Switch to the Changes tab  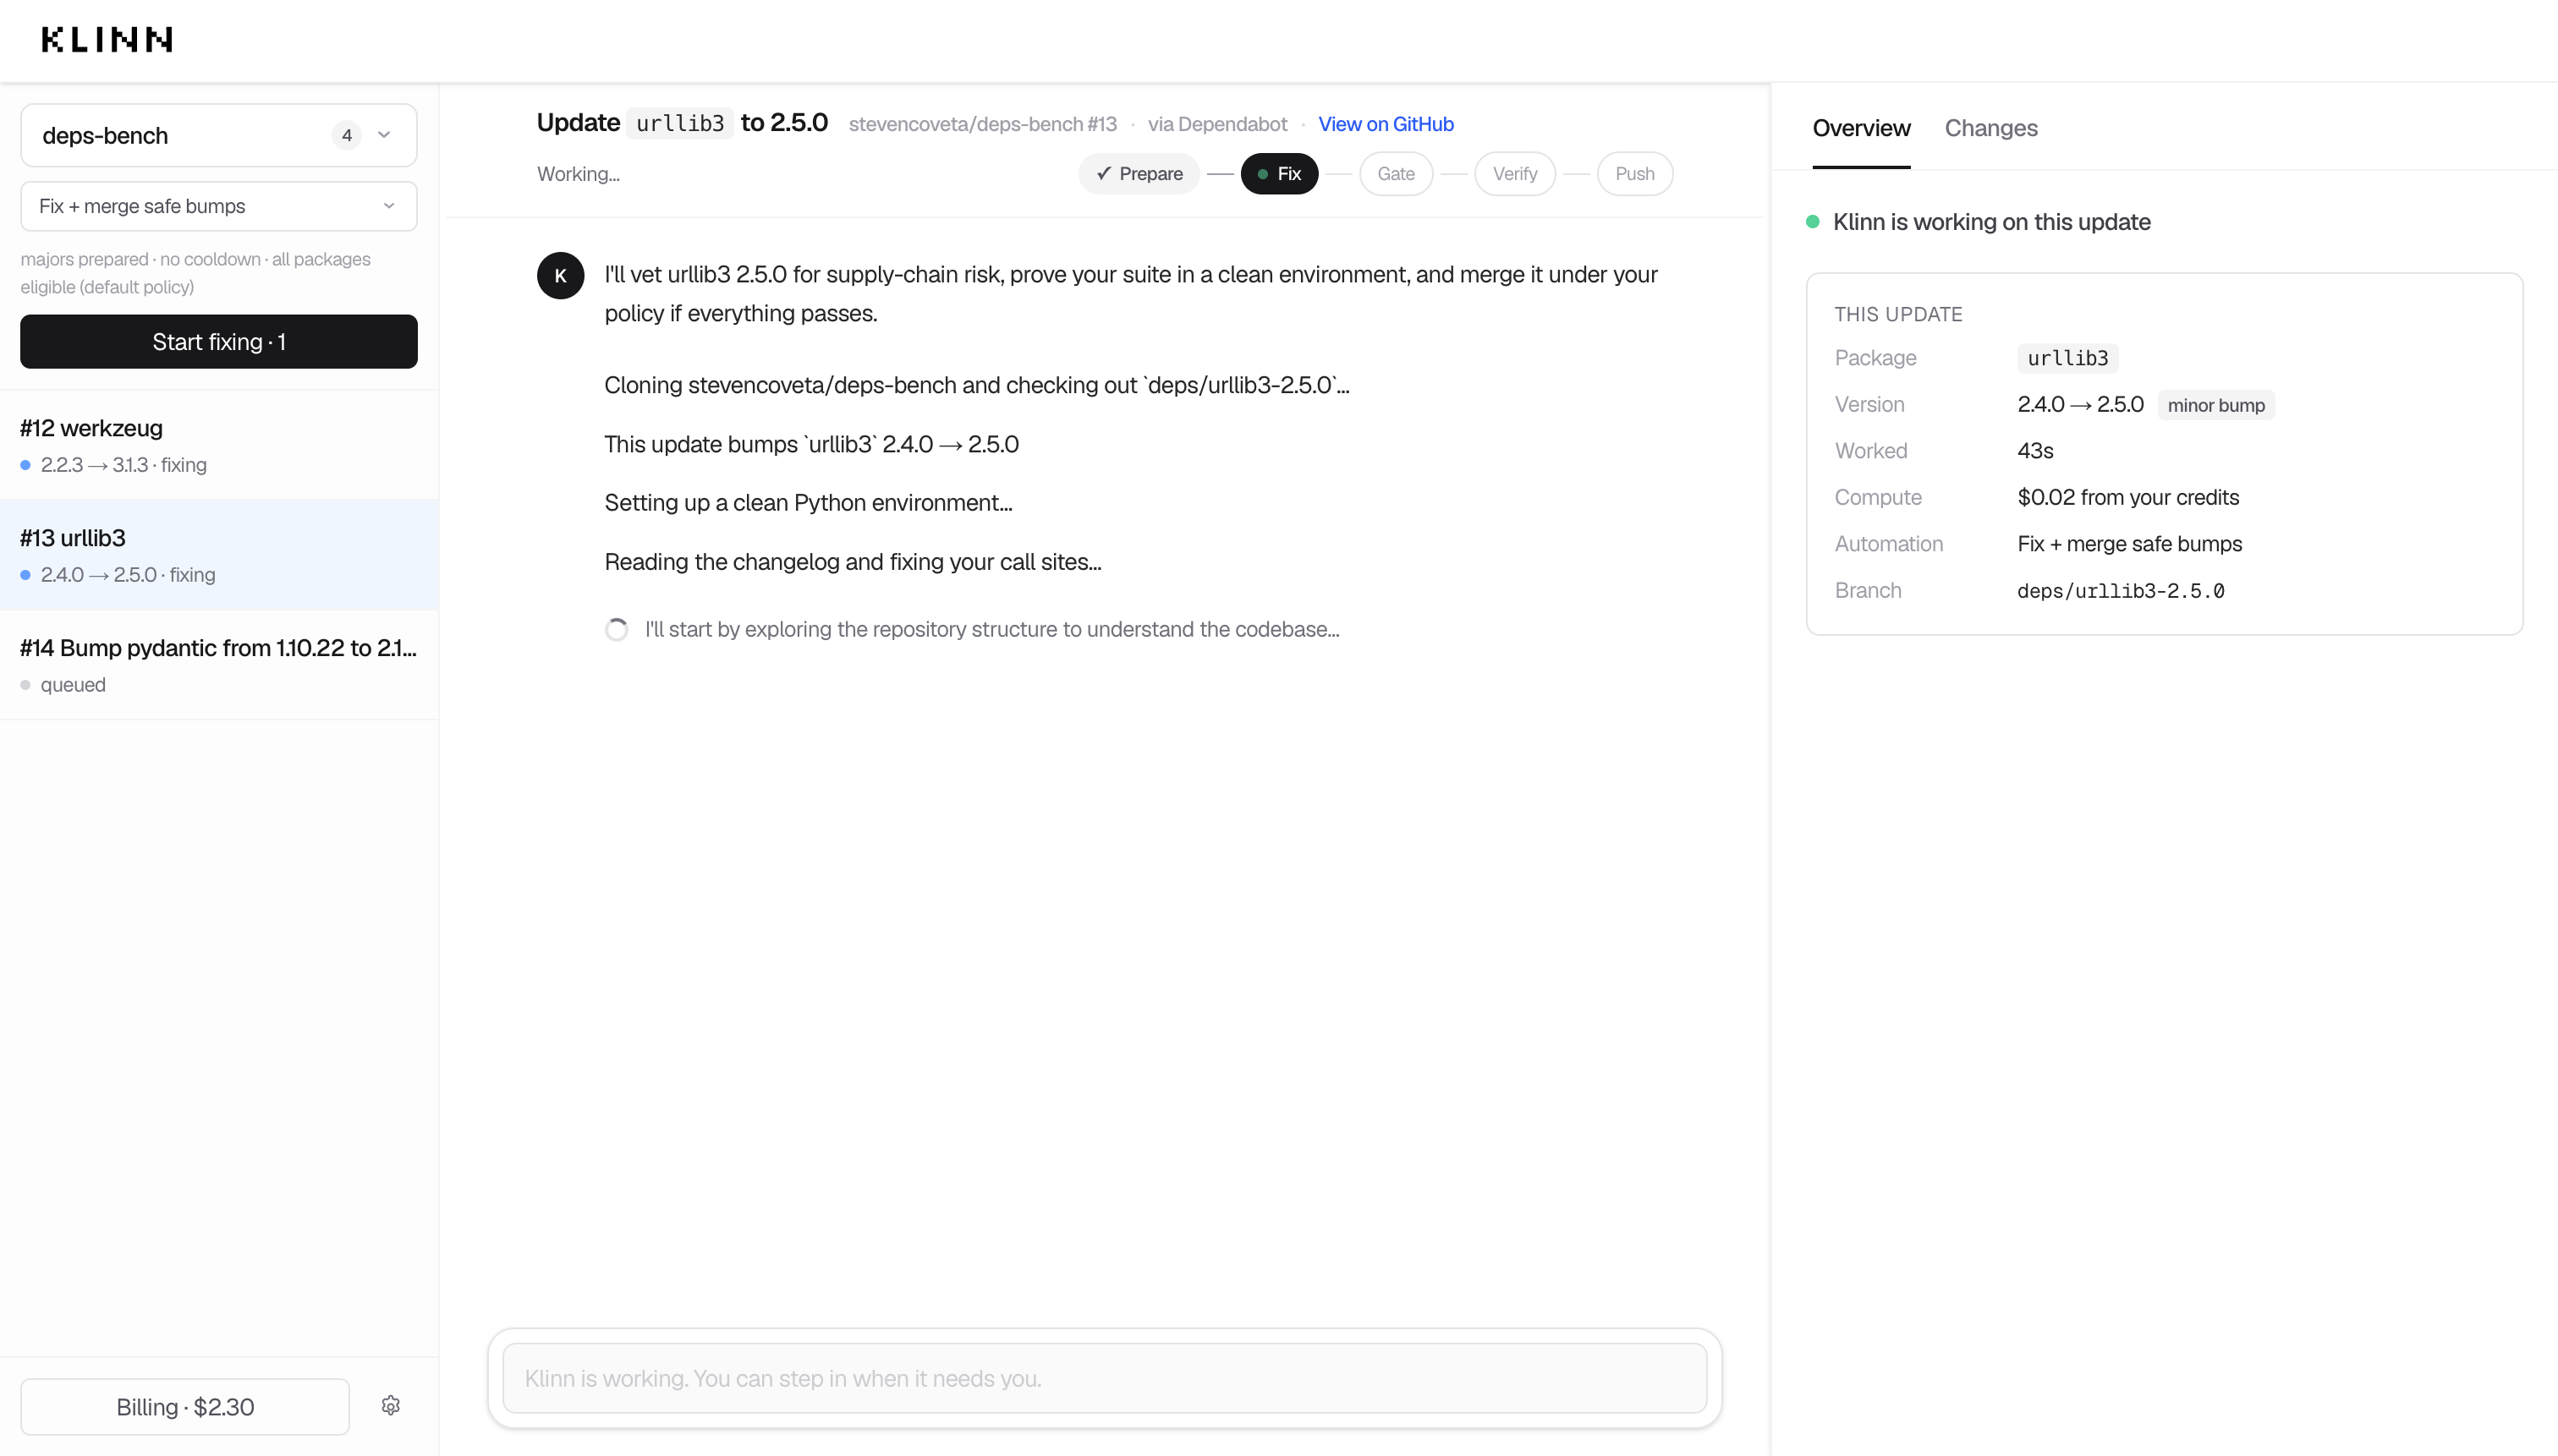tap(1990, 128)
